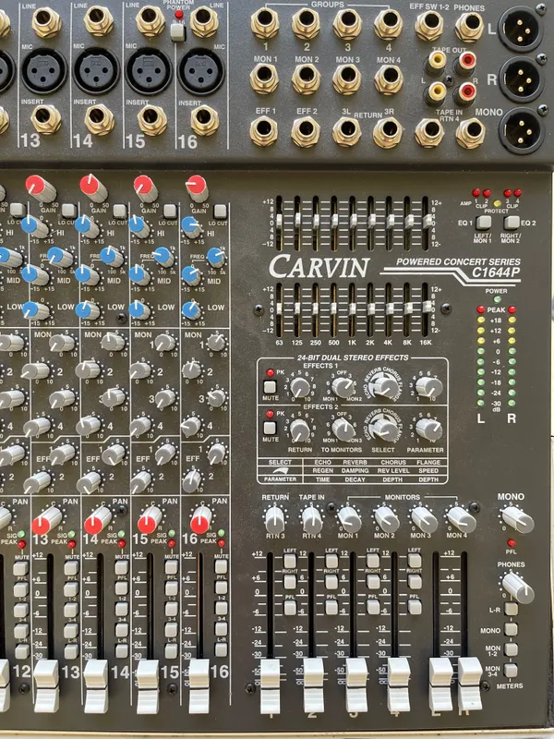Mute Effects 1 with its MUTE button
This screenshot has width=554, height=739.
[x=270, y=387]
